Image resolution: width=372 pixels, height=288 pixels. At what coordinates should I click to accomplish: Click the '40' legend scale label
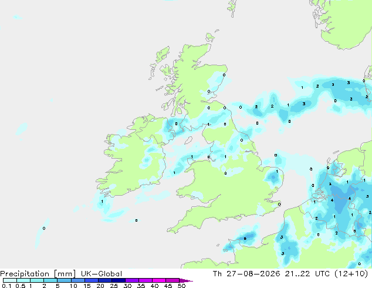click(x=154, y=286)
